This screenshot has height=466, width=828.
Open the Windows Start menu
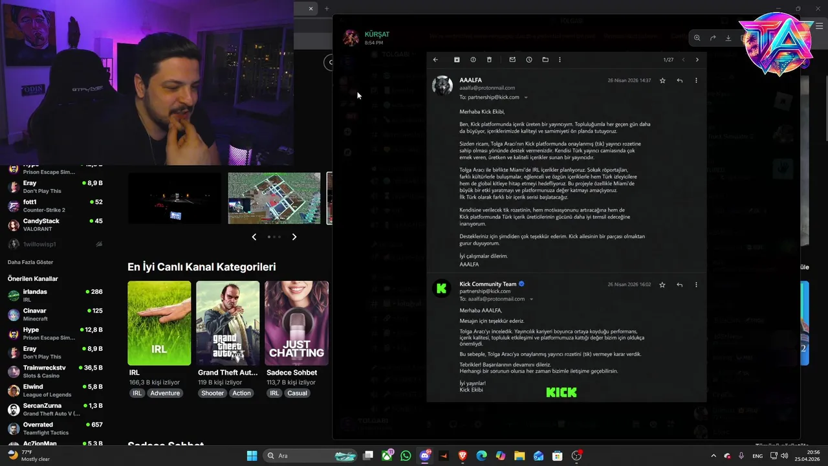tap(252, 456)
